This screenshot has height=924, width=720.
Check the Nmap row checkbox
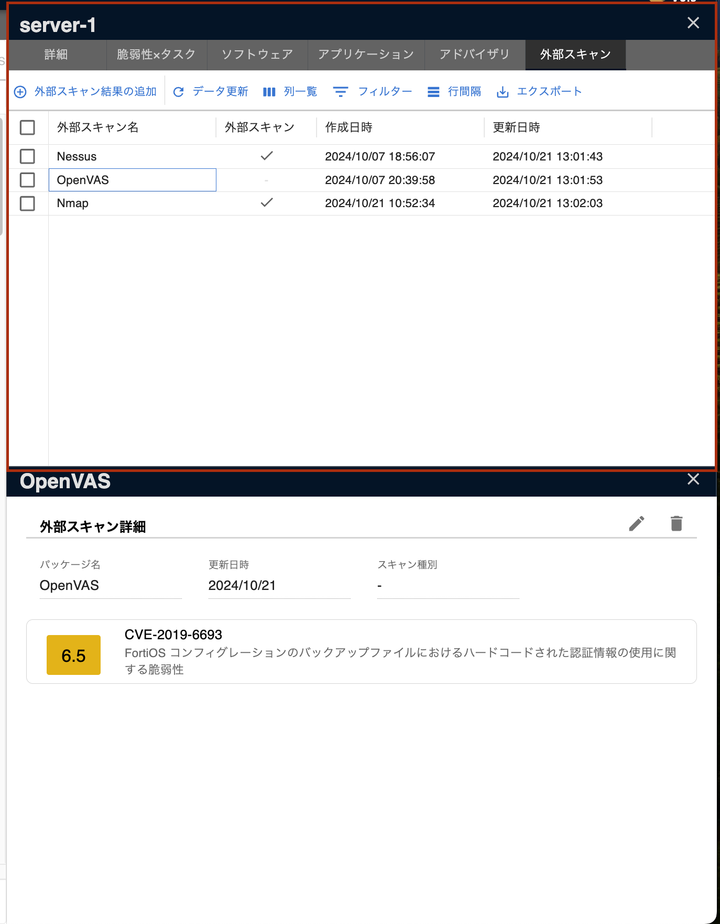(27, 203)
